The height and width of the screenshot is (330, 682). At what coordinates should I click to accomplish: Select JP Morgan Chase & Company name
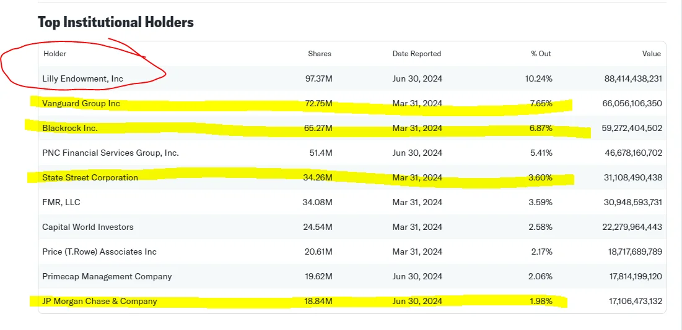click(x=100, y=302)
